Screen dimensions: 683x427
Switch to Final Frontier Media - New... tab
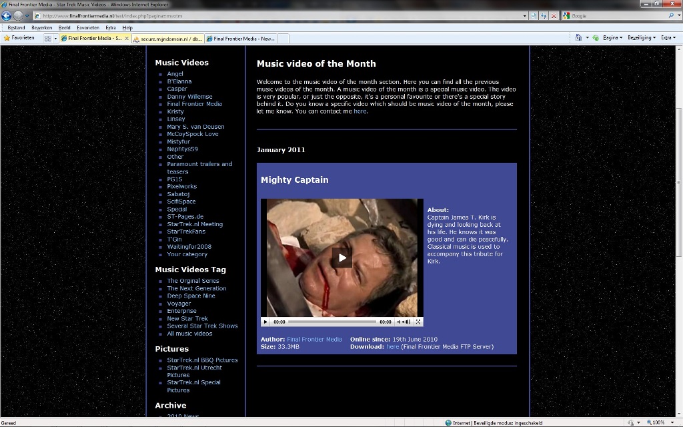click(240, 39)
